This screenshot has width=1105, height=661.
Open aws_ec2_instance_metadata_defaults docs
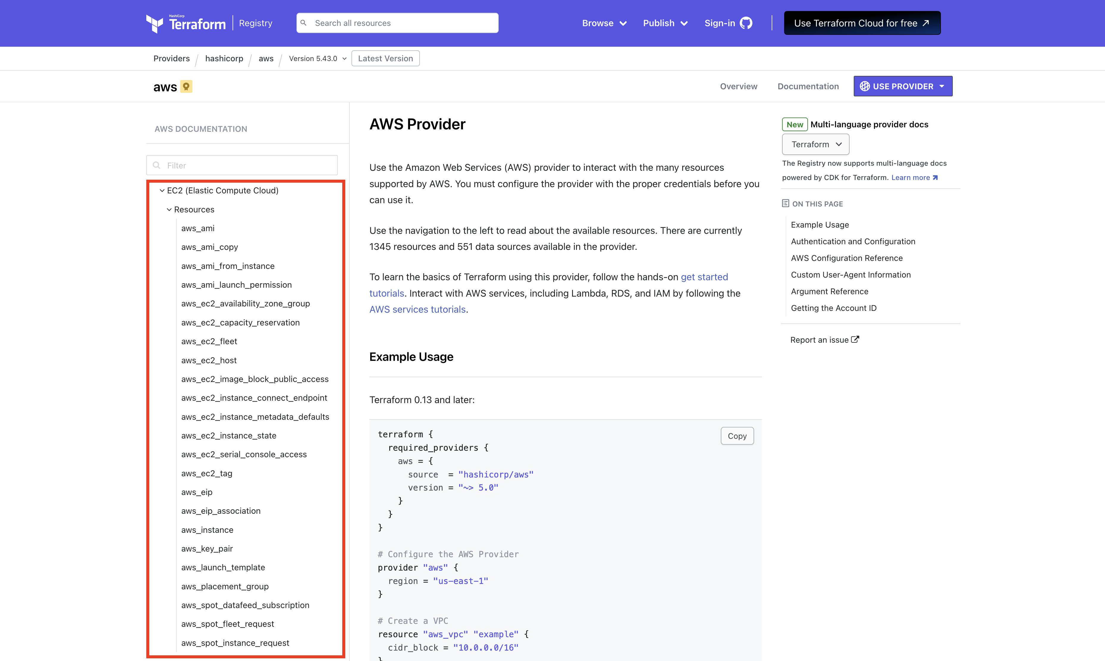point(255,417)
